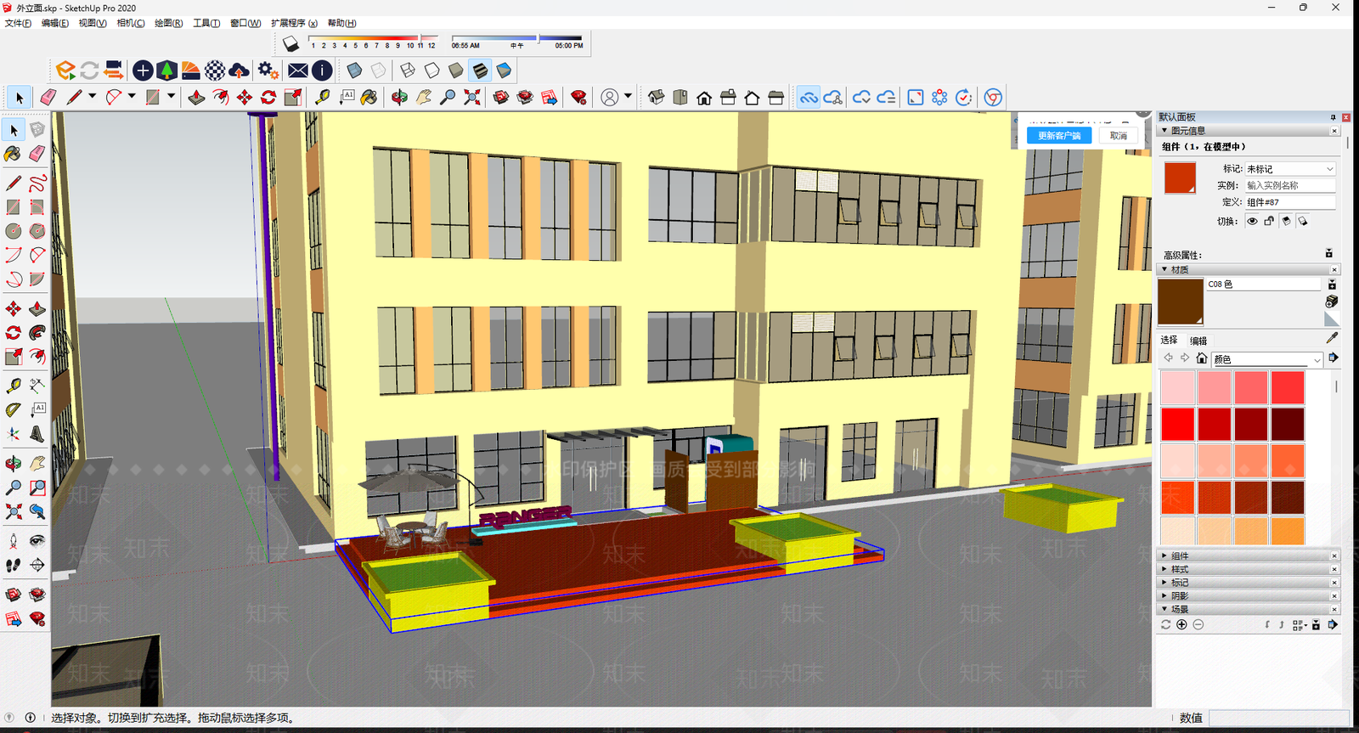Toggle the lock state of the component

point(1269,221)
